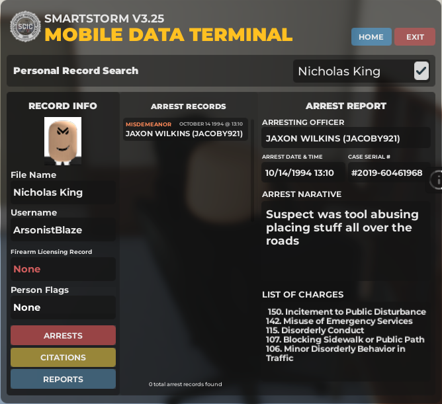Click the SCIC badge logo icon
Viewport: 442px width, 404px height.
click(25, 26)
